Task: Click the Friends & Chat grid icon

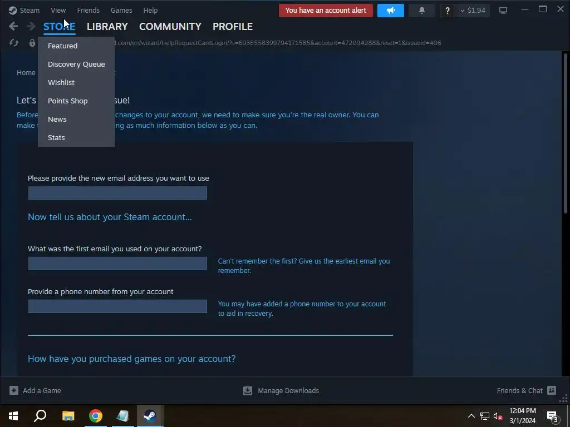Action: point(552,390)
